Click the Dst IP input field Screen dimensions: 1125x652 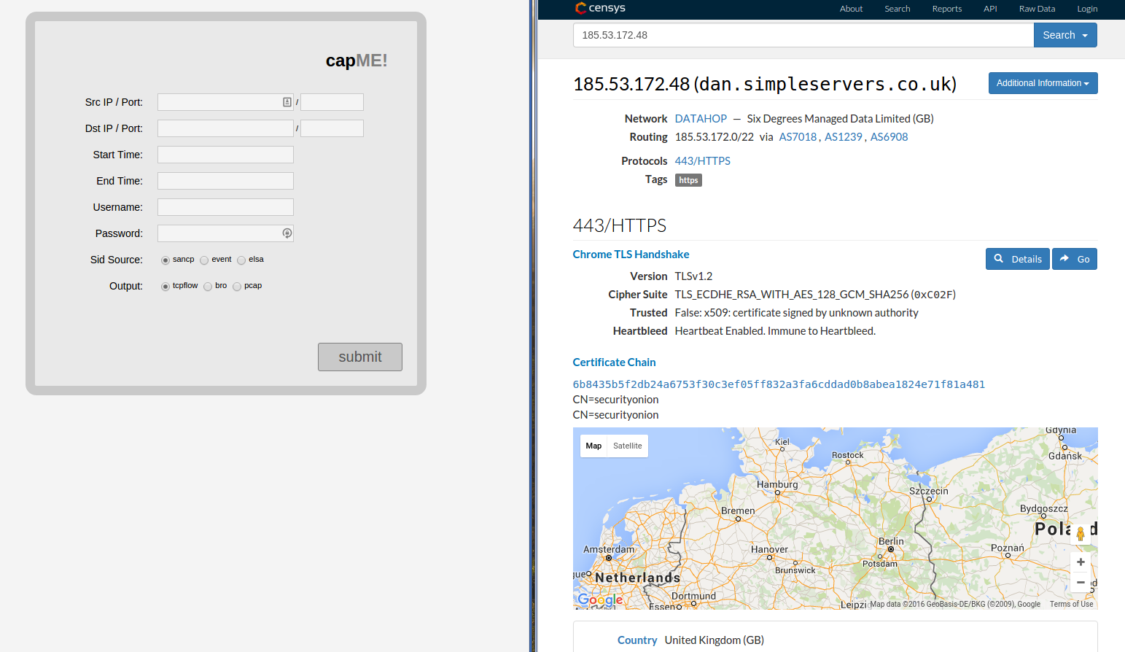point(225,128)
